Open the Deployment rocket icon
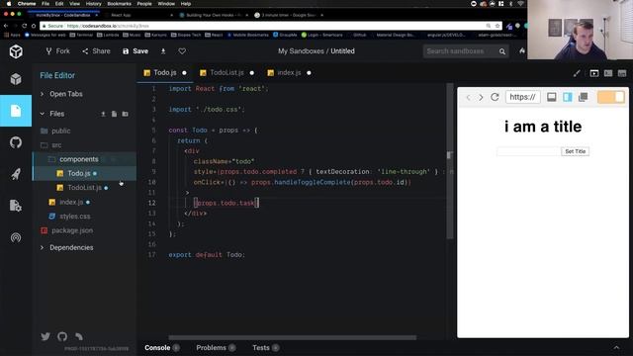This screenshot has width=633, height=356. pyautogui.click(x=16, y=174)
